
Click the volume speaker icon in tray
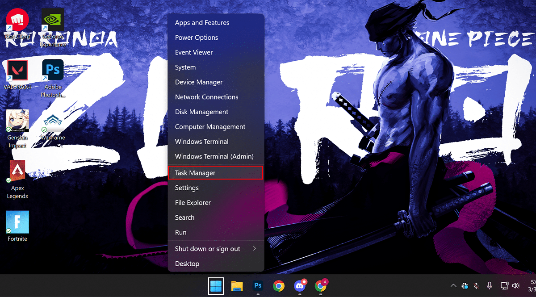[x=516, y=286]
